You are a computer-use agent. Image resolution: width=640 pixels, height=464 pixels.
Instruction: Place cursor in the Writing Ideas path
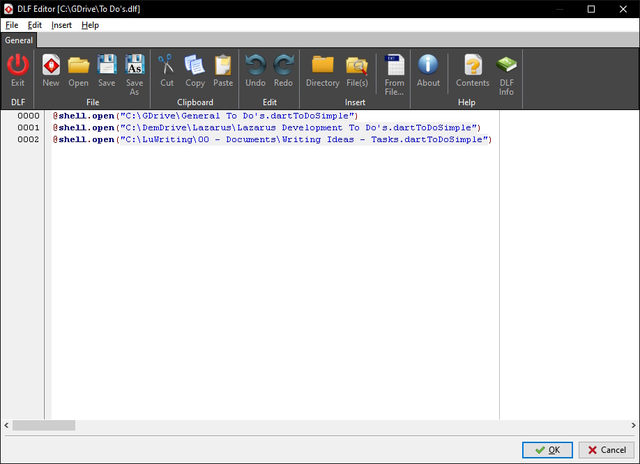pos(304,139)
